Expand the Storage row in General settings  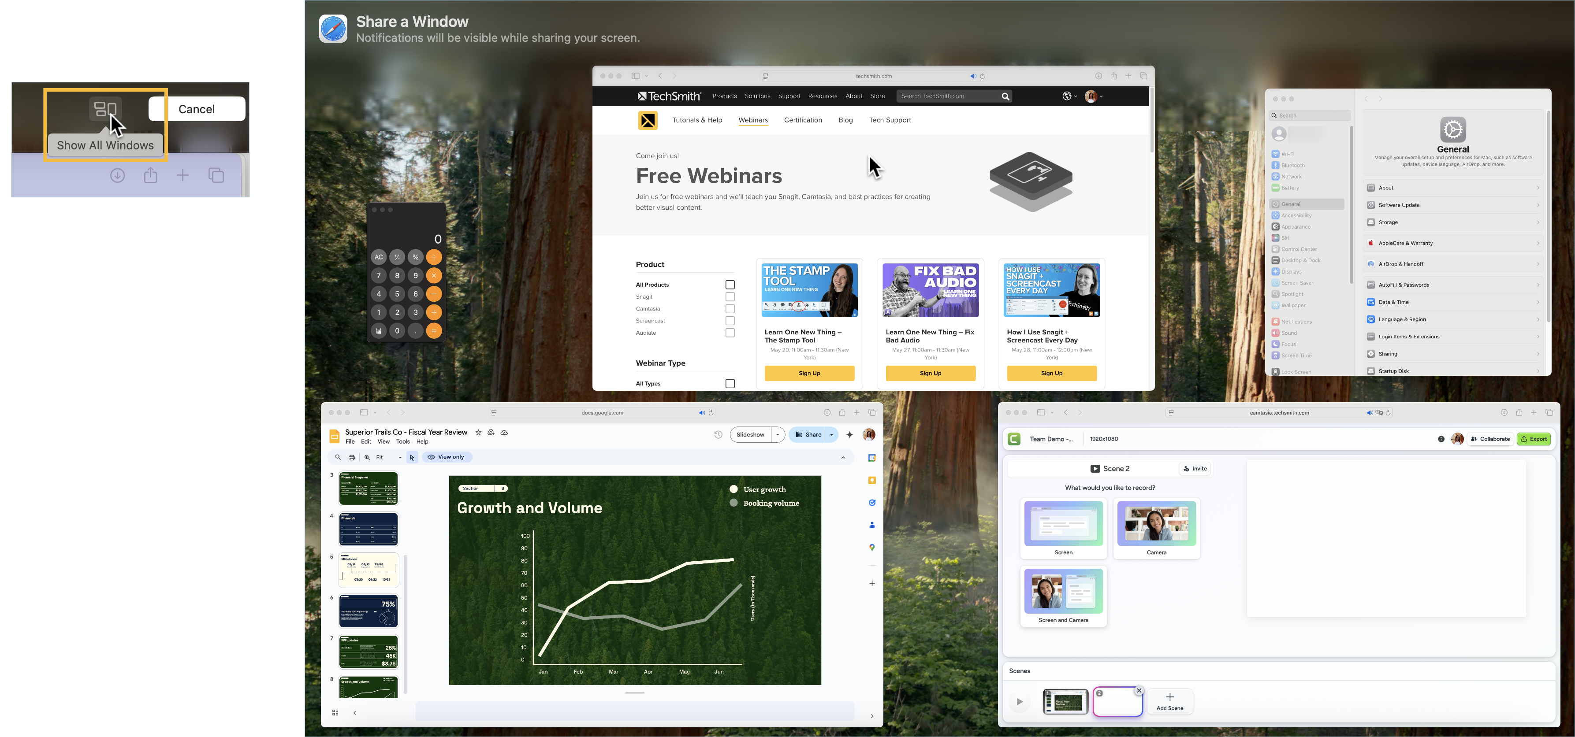pos(1453,222)
